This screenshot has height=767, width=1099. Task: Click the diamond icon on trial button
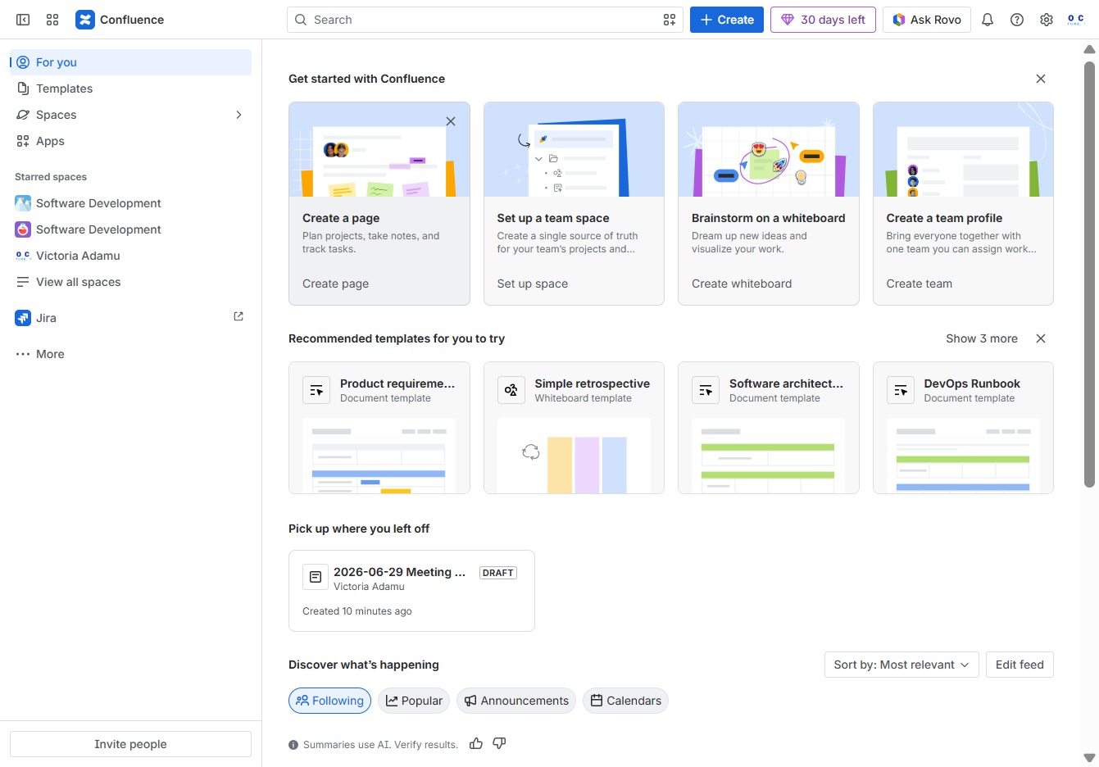(x=788, y=20)
